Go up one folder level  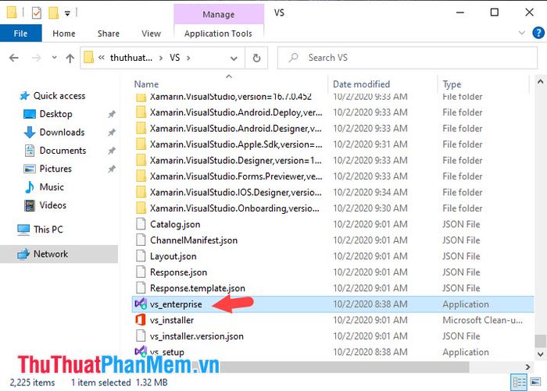point(70,58)
